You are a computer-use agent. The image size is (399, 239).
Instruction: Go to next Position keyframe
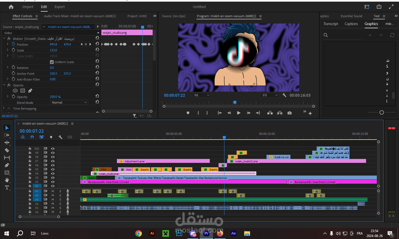[90, 44]
